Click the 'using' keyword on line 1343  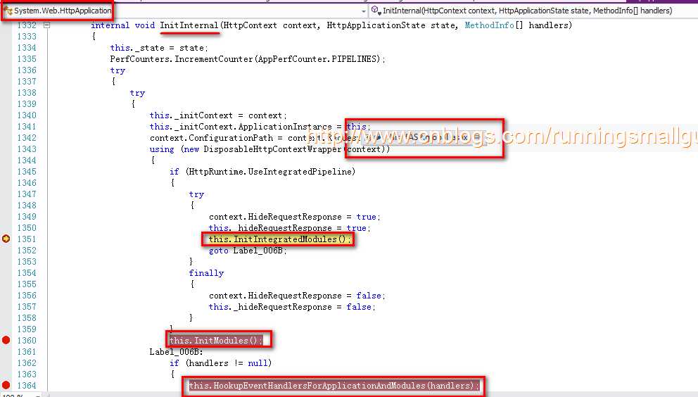tap(162, 149)
